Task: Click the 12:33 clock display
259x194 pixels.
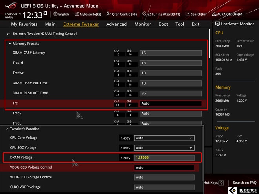Action: pos(32,15)
